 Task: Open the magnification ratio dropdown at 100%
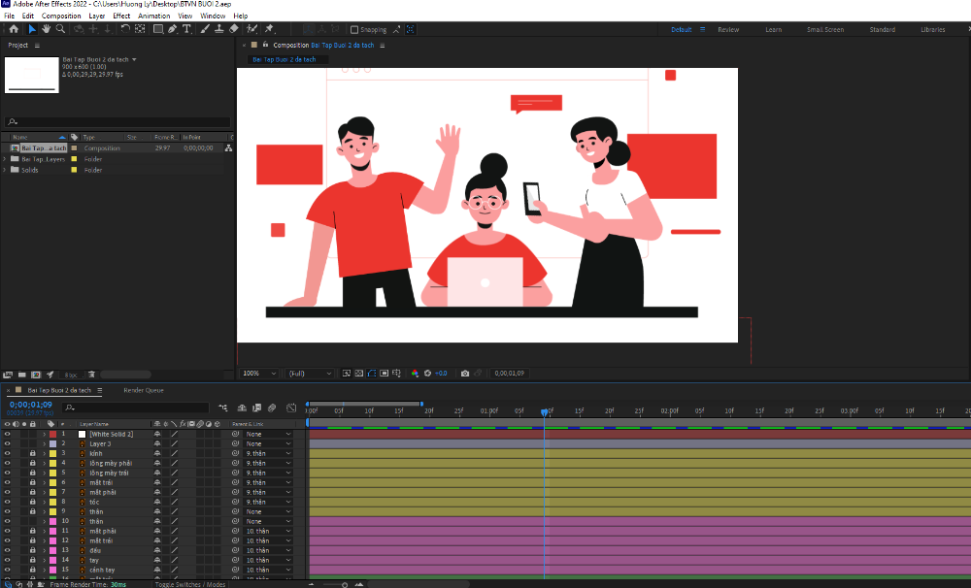tap(259, 374)
